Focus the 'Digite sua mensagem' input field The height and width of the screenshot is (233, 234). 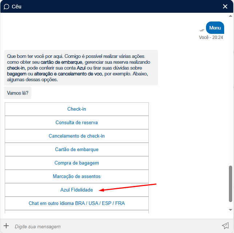[x=116, y=226]
